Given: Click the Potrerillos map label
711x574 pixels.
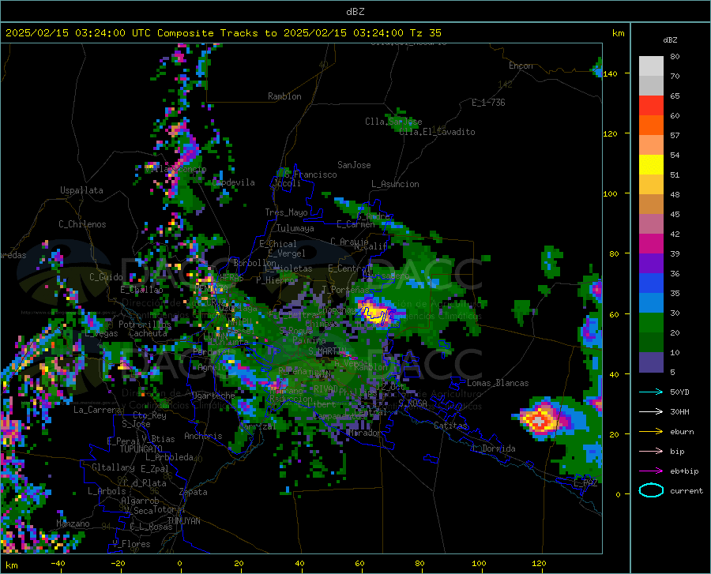Looking at the screenshot, I should coord(145,325).
